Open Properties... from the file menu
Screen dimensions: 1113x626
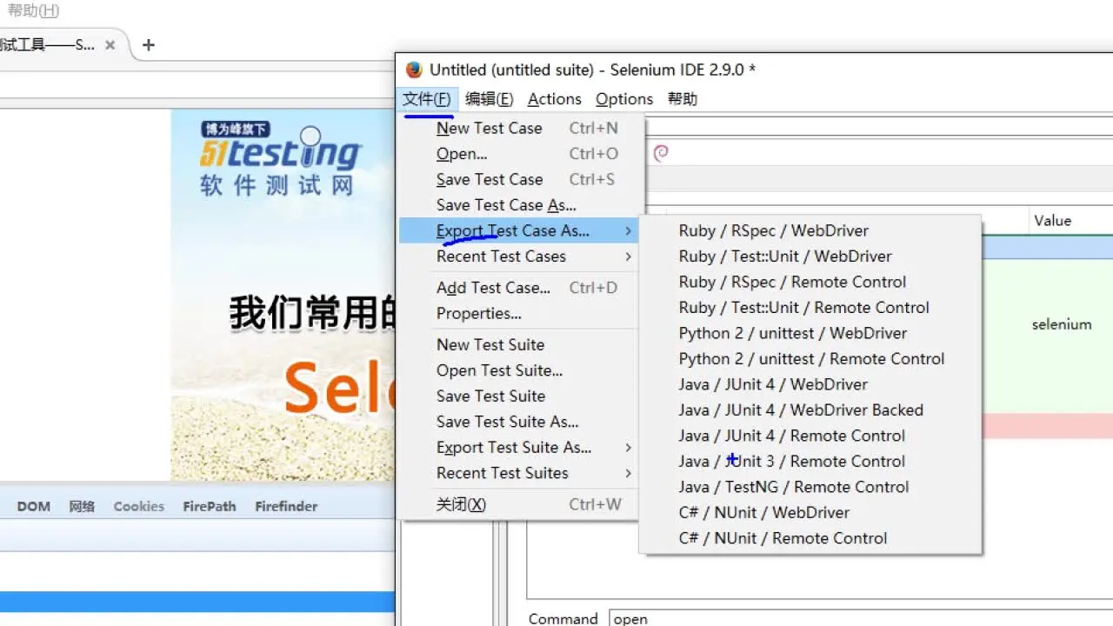pos(520,313)
